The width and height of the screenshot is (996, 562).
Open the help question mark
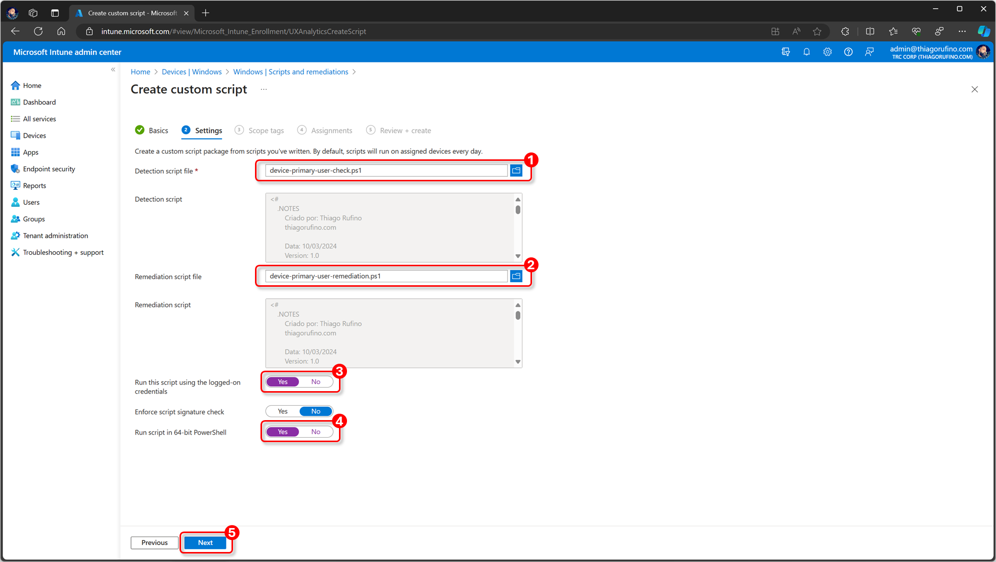(x=848, y=52)
